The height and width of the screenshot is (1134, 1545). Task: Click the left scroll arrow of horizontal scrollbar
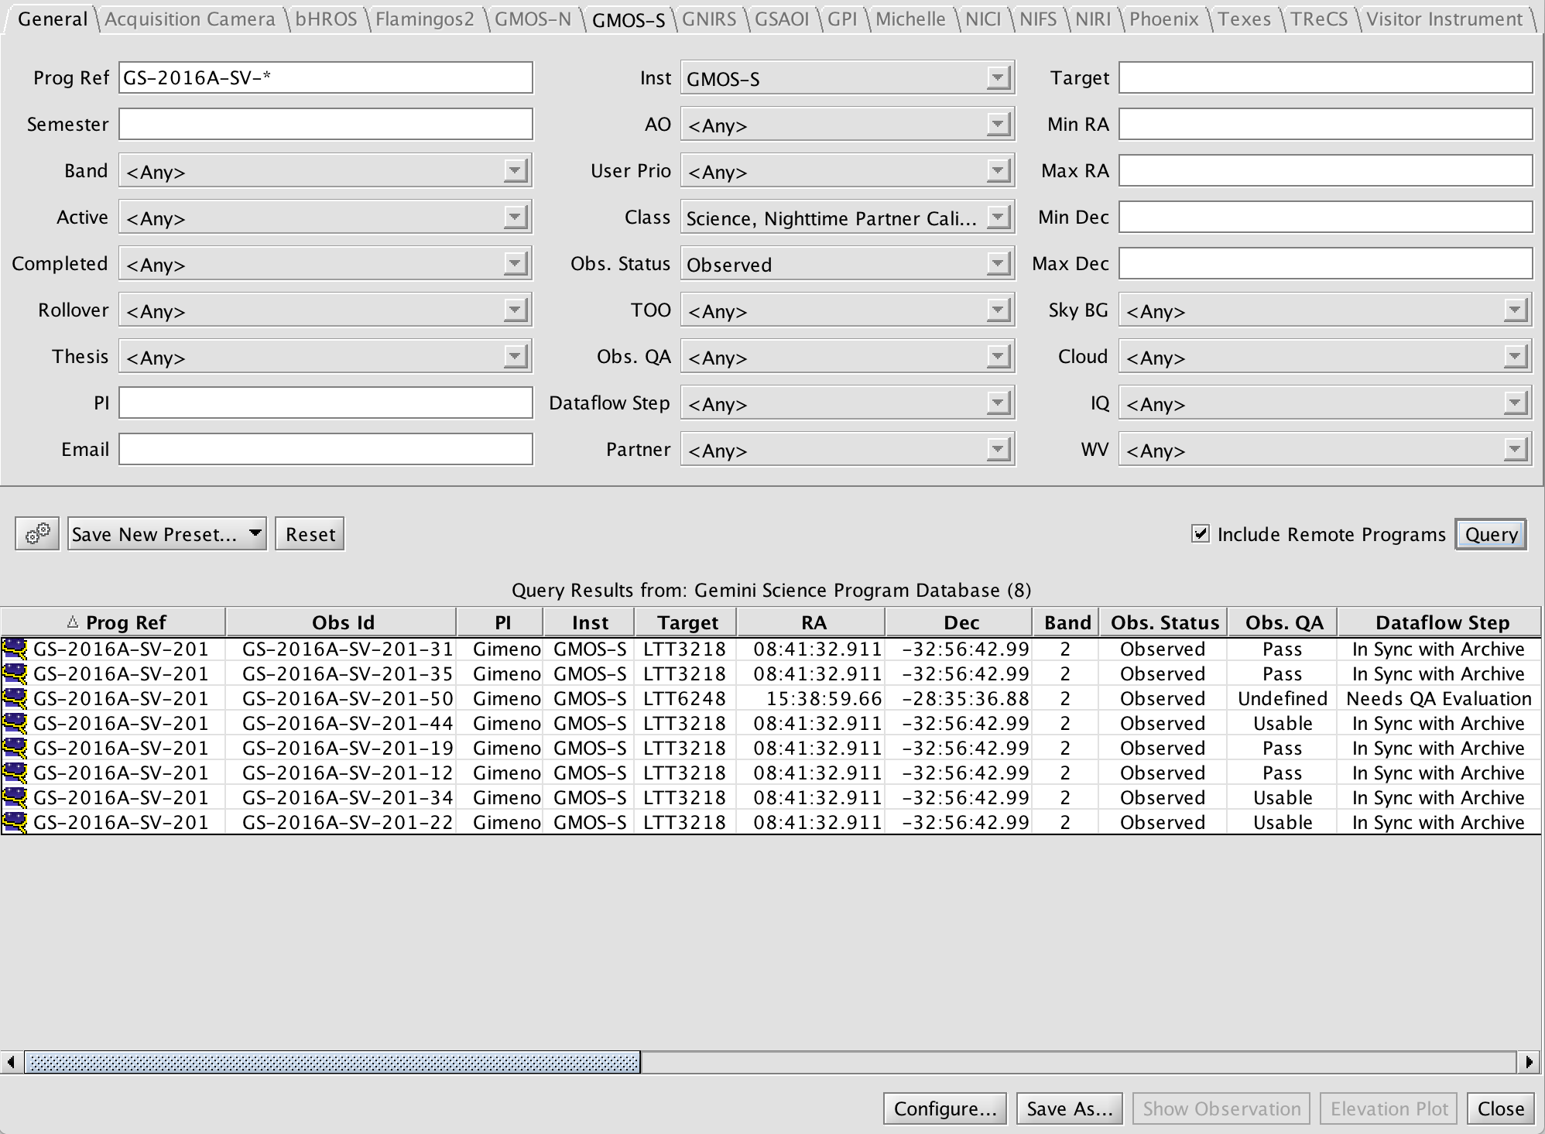11,1062
